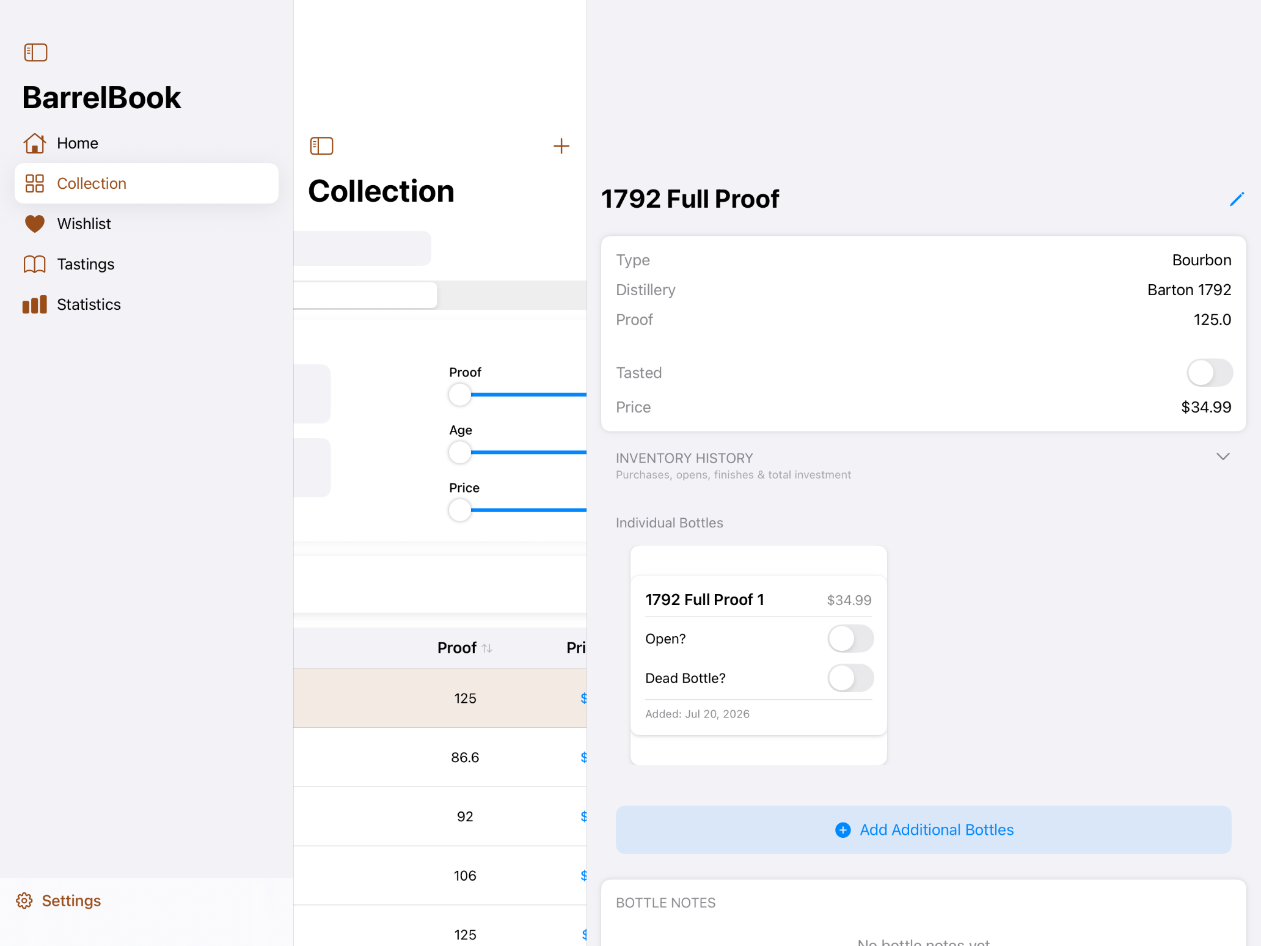Click the BarrelBook app title
The image size is (1261, 946).
pos(101,98)
